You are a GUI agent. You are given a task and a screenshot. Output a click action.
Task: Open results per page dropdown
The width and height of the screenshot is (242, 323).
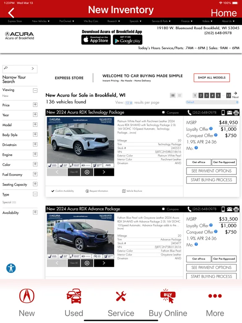[x=129, y=103]
